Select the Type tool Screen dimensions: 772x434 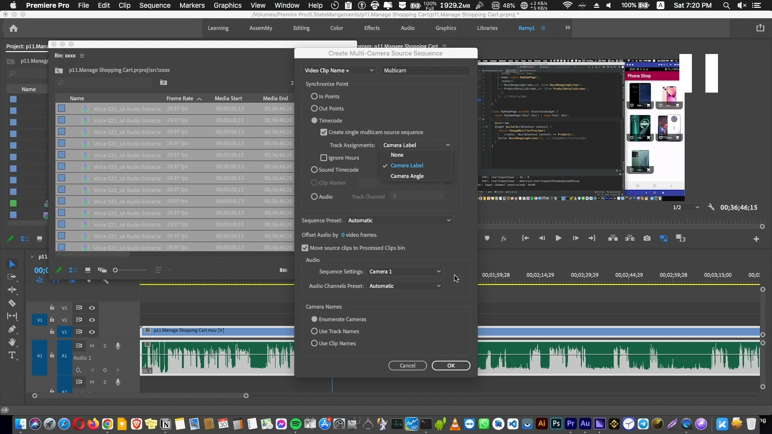[x=12, y=355]
